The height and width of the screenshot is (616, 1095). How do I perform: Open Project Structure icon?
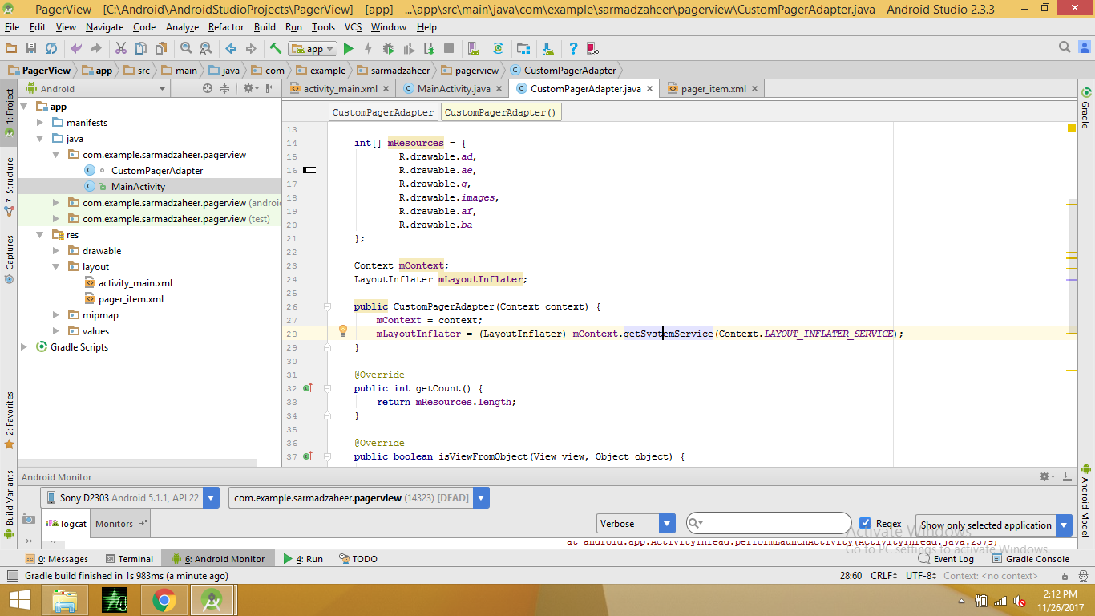click(523, 49)
